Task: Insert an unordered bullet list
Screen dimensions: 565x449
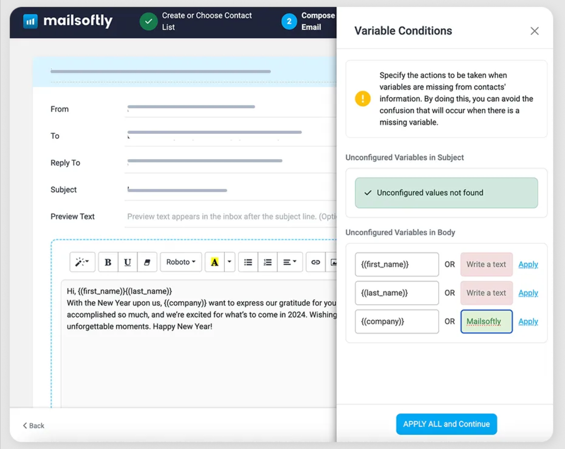Action: click(x=248, y=262)
